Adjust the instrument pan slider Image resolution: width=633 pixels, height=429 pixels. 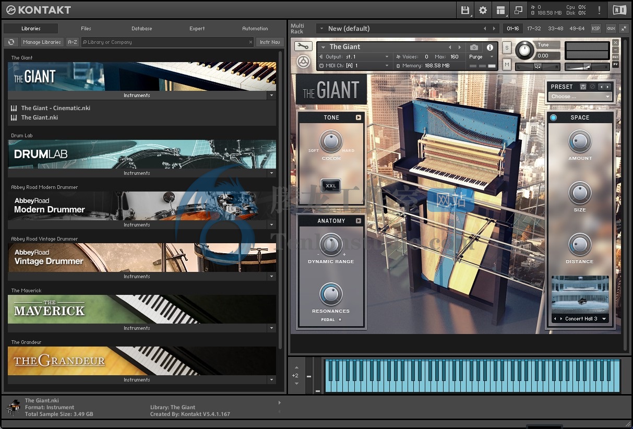click(538, 66)
